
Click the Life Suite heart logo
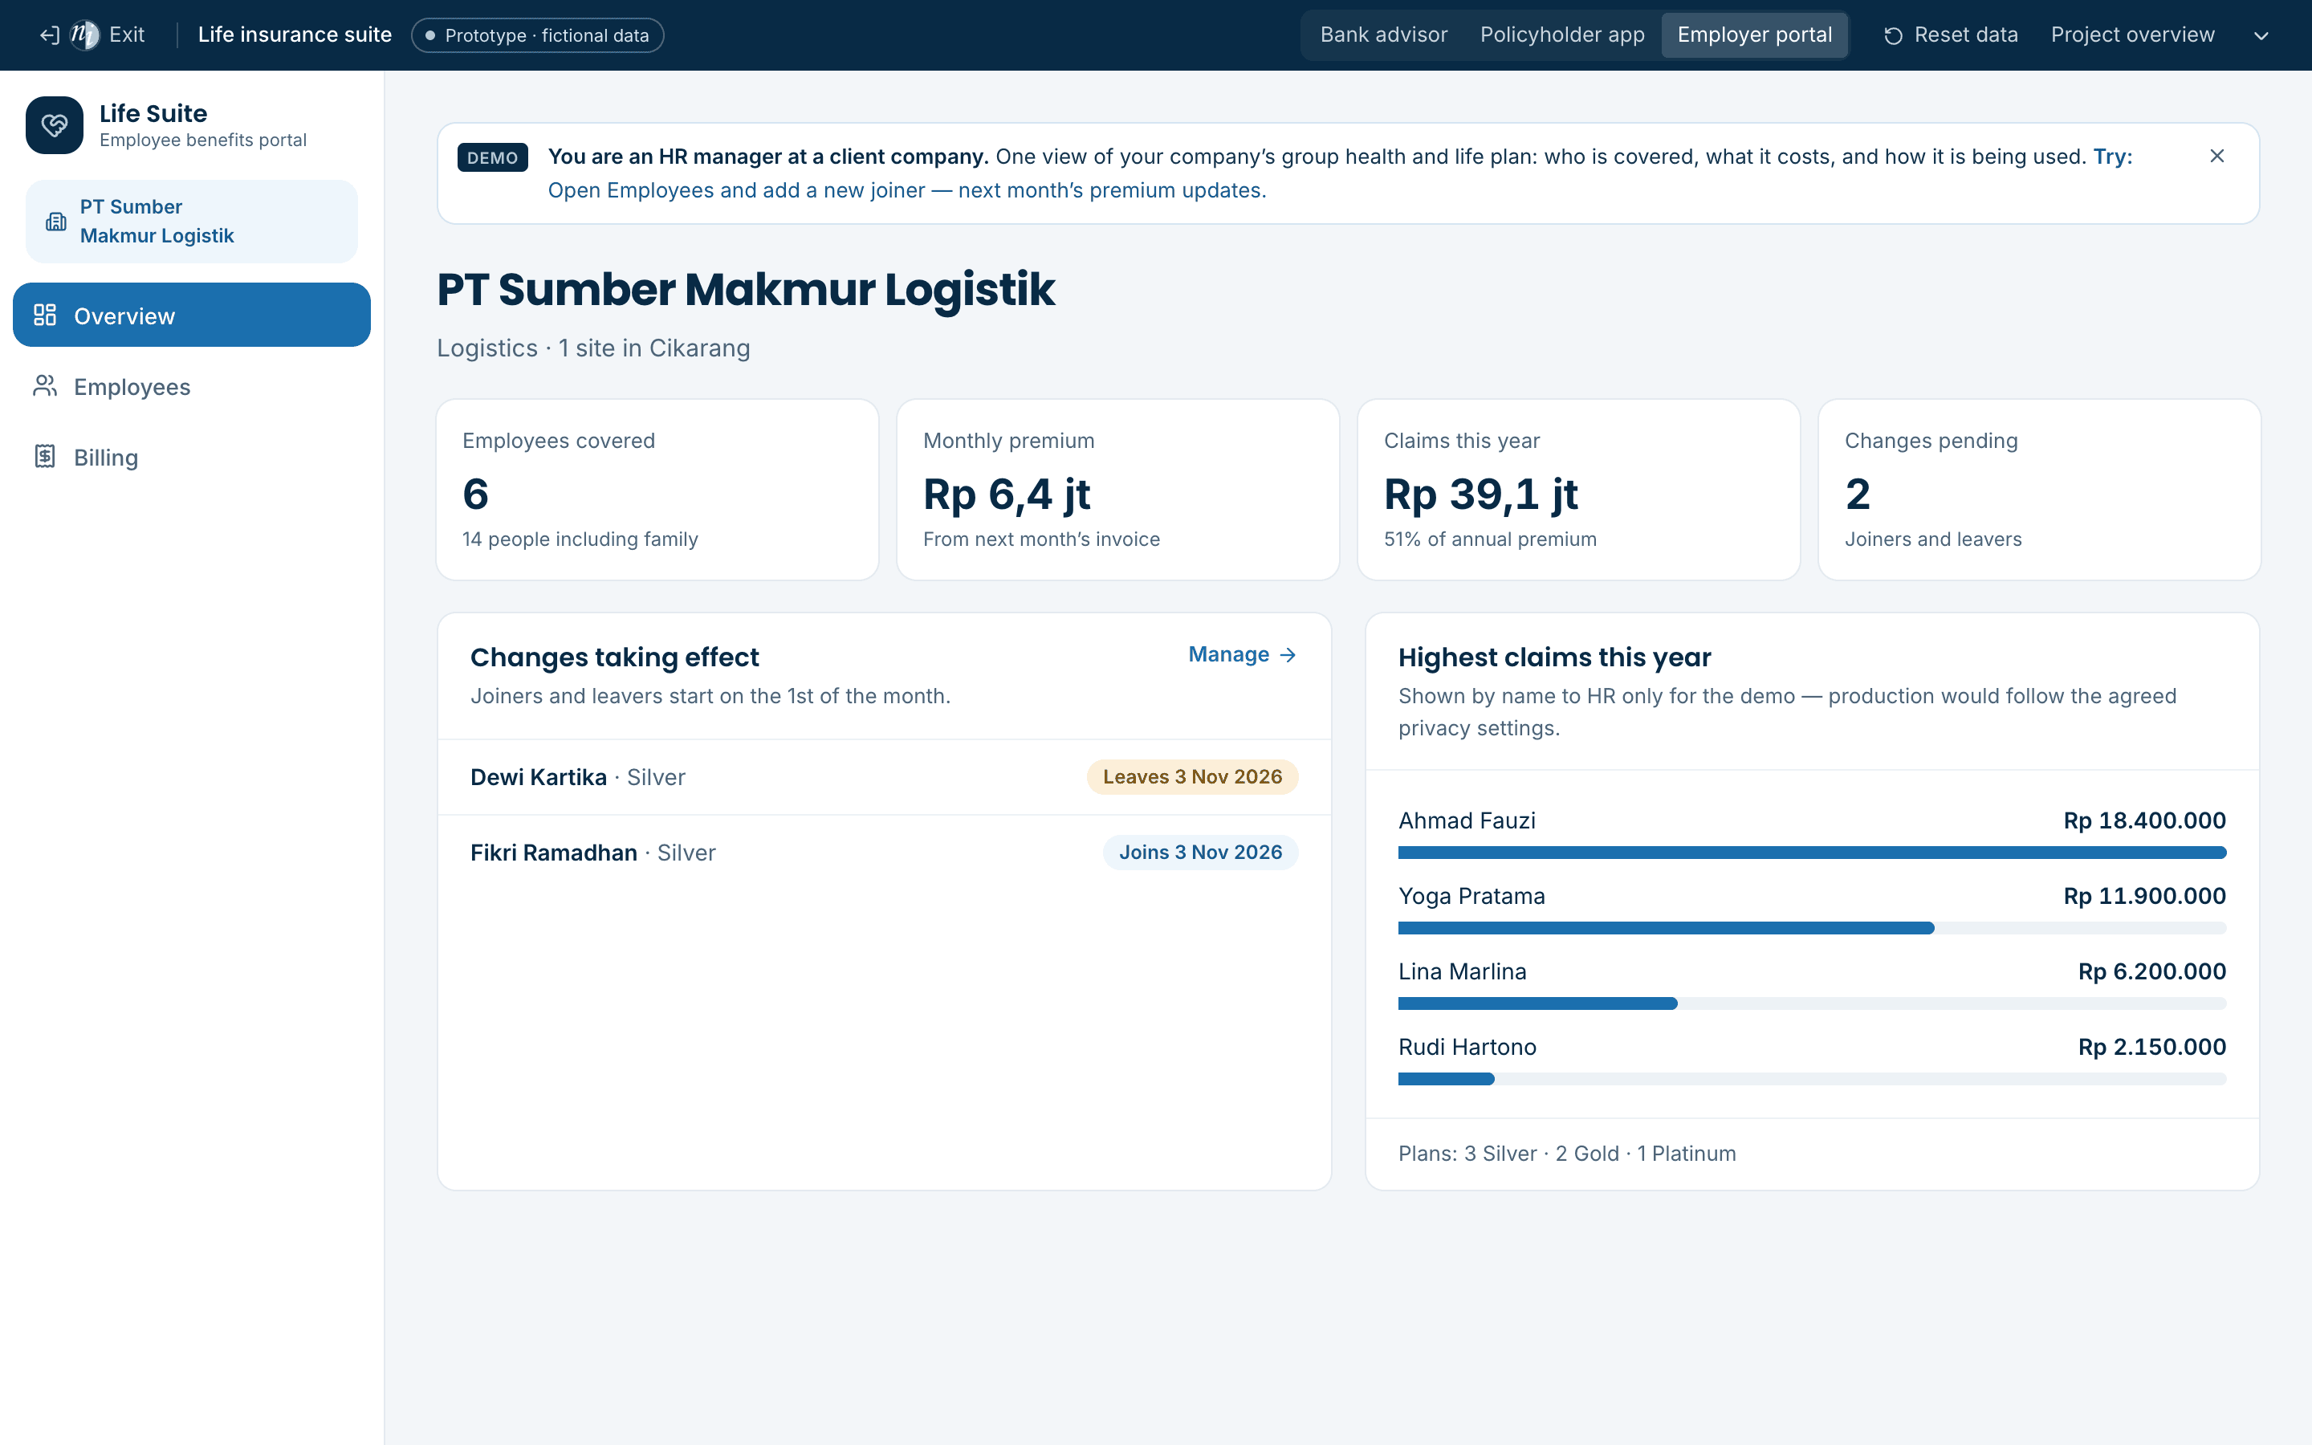(55, 125)
